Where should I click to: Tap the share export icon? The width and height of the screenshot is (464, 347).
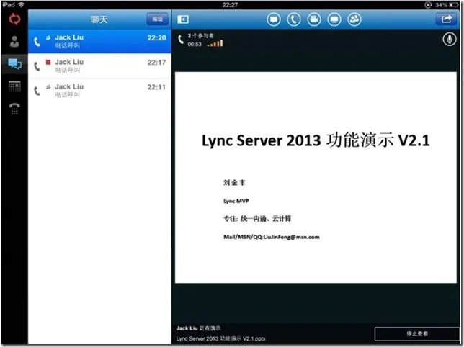(447, 19)
